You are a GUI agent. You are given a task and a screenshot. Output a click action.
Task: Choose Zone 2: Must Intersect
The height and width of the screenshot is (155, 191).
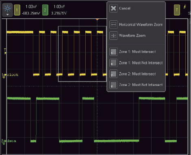pos(137,74)
